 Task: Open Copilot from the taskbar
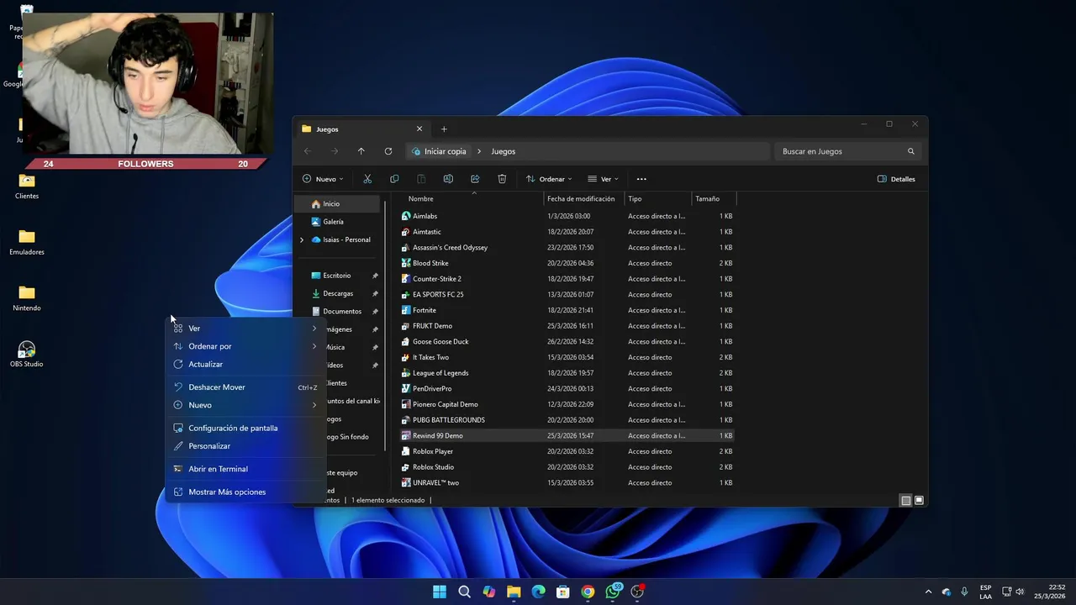[x=489, y=592]
